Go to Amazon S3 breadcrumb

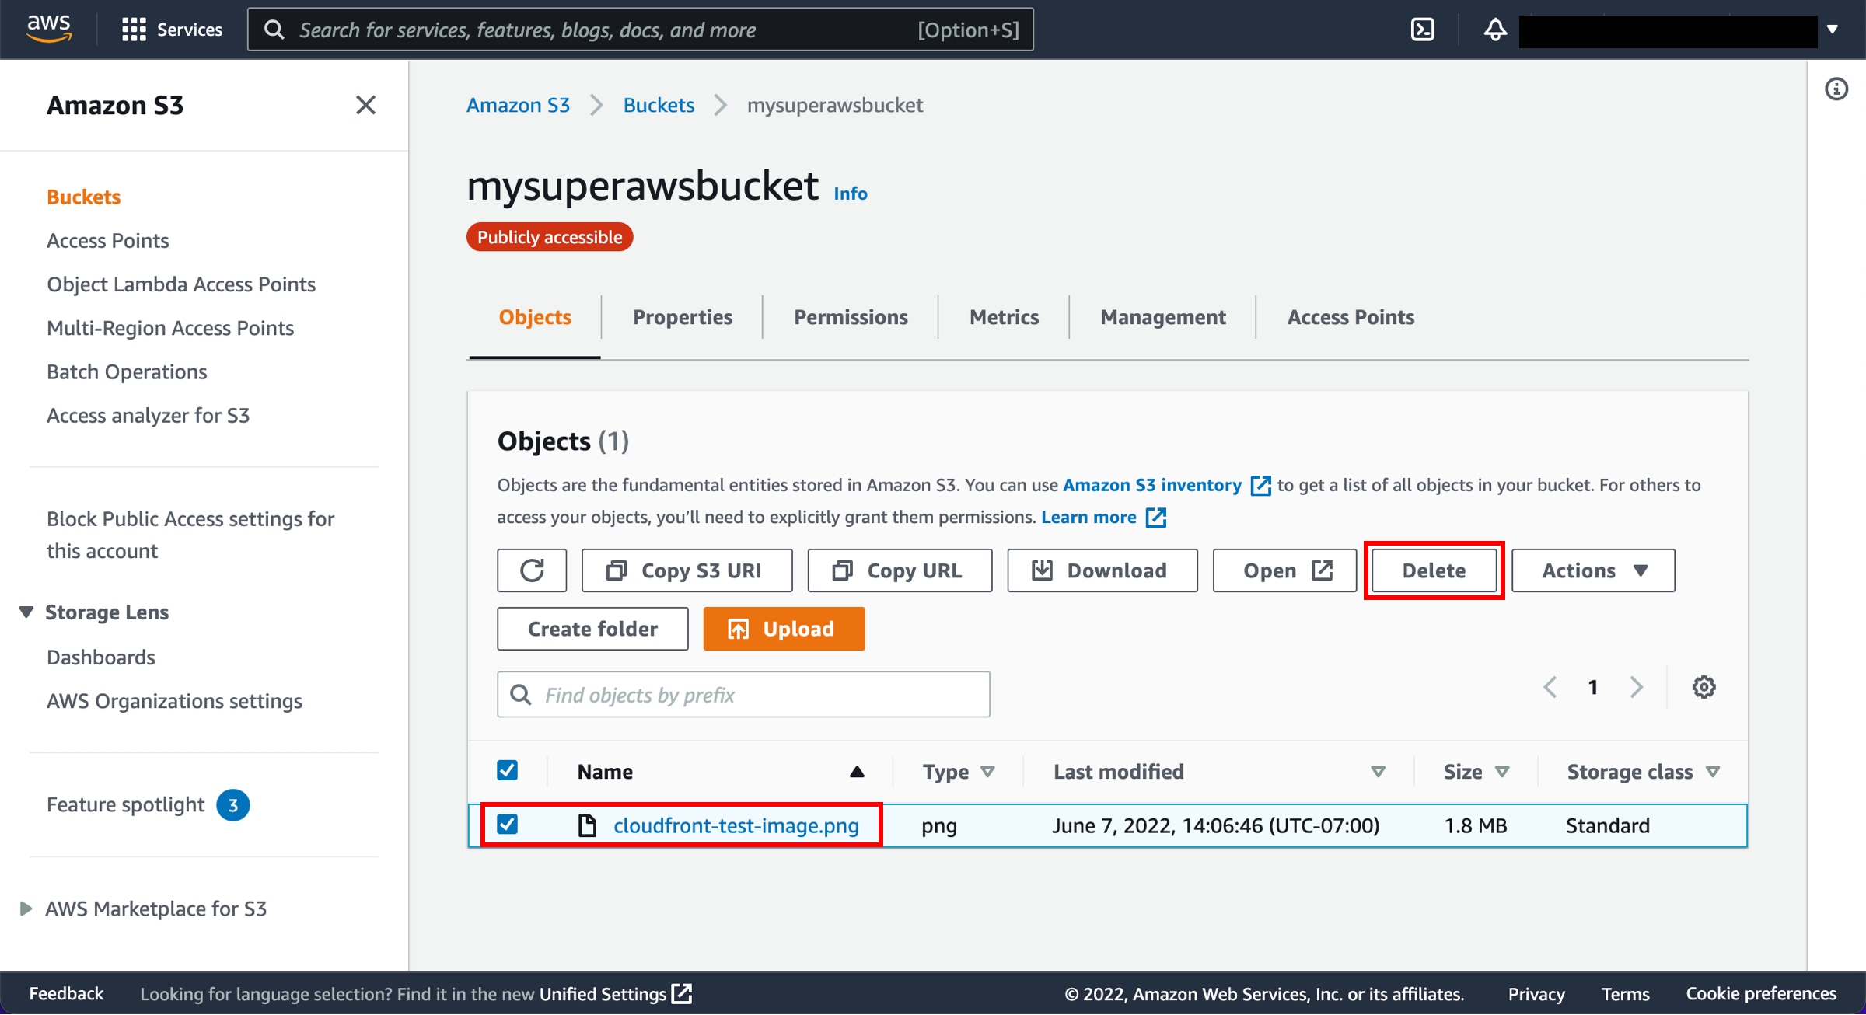point(518,105)
